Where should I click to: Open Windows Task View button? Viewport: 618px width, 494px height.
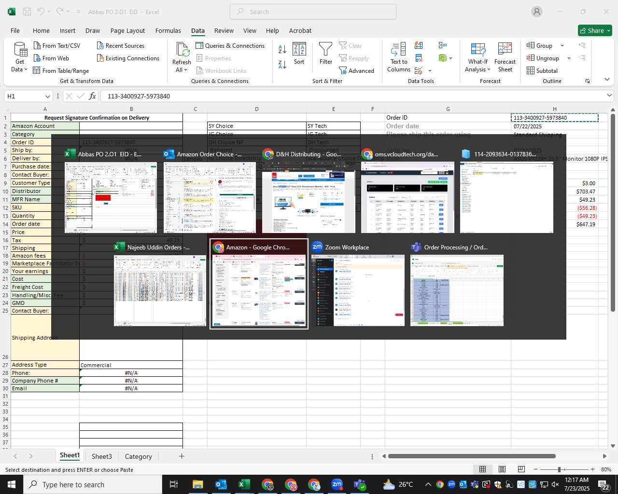coord(174,484)
